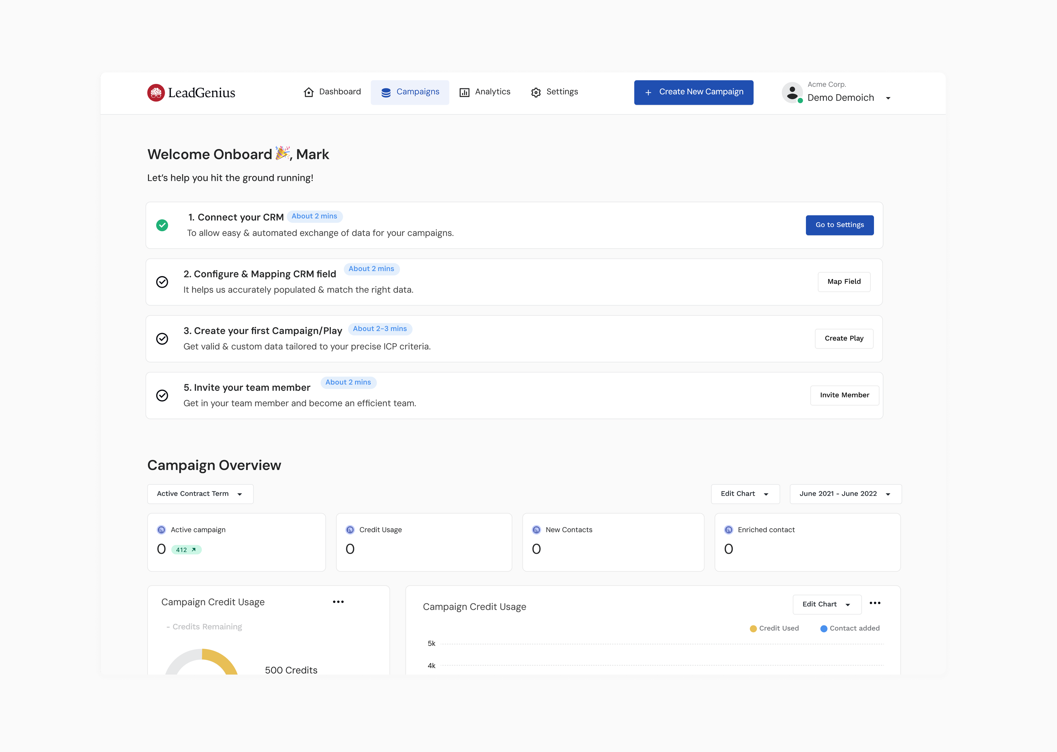This screenshot has width=1057, height=752.
Task: Expand the Active Contract Term dropdown
Action: coord(200,494)
